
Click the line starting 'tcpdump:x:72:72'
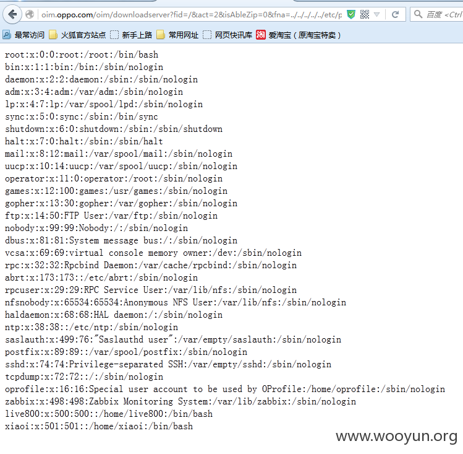point(84,377)
